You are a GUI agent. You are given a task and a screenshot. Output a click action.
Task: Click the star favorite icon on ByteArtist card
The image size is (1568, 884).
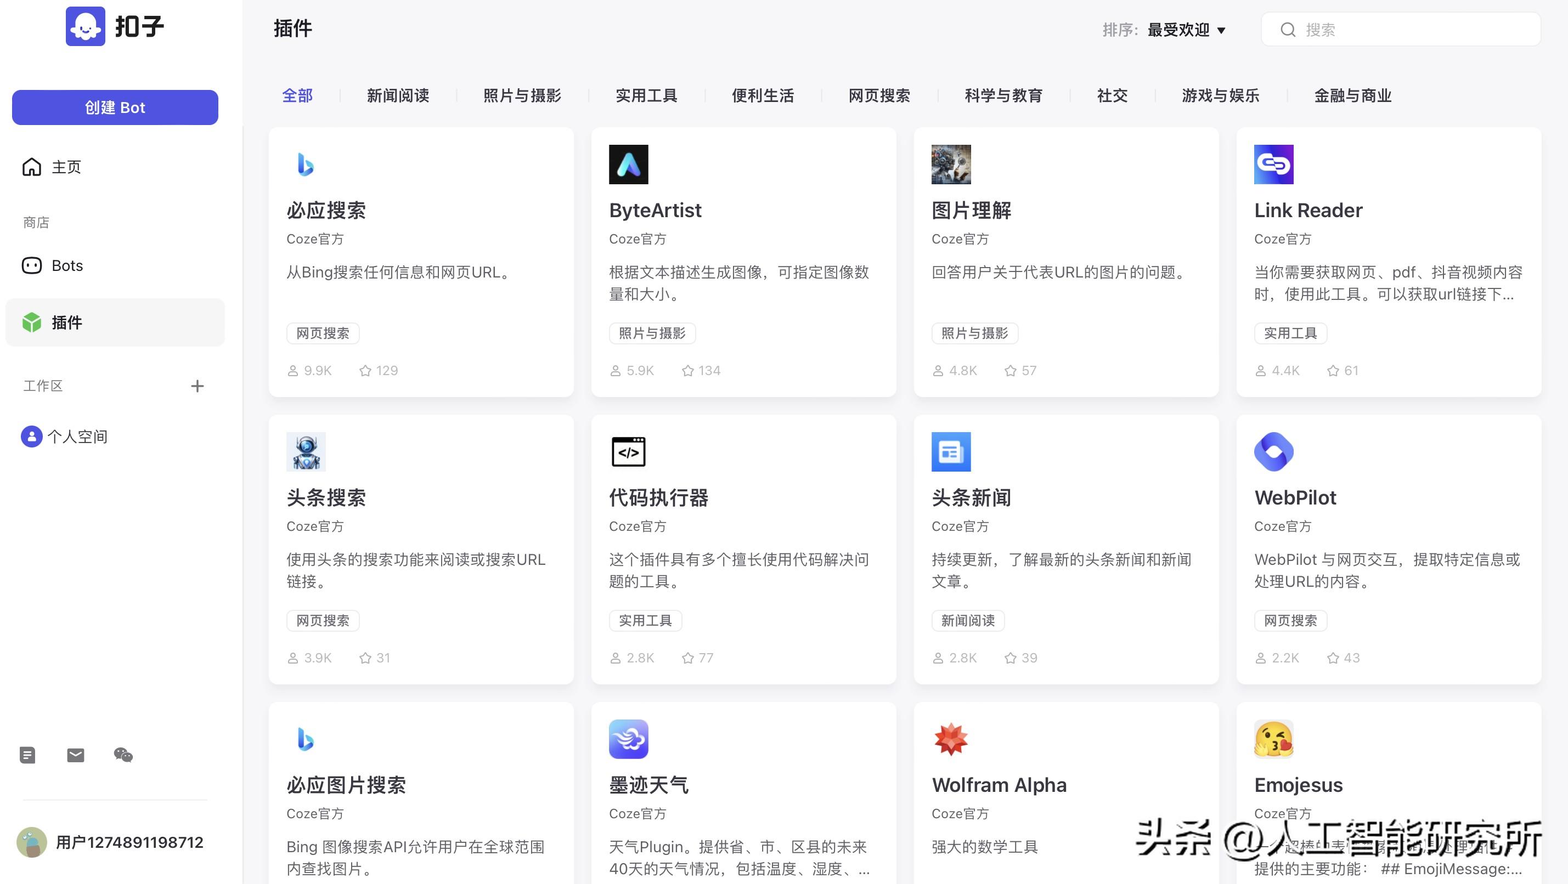[688, 371]
